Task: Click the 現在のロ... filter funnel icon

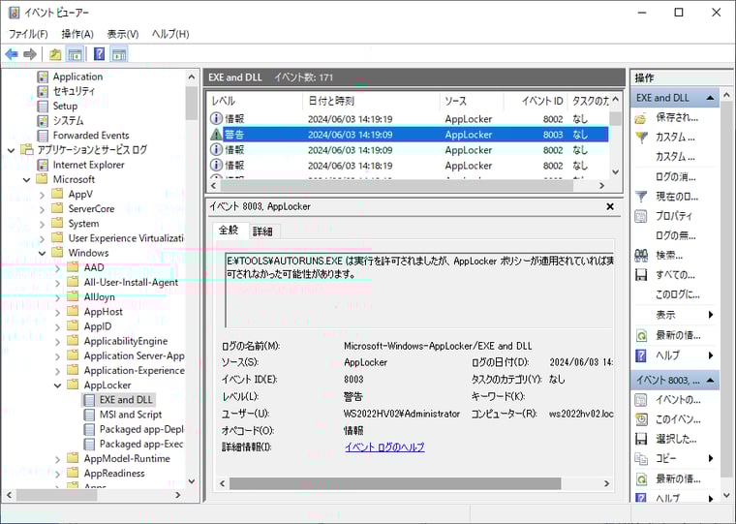Action: pyautogui.click(x=641, y=197)
